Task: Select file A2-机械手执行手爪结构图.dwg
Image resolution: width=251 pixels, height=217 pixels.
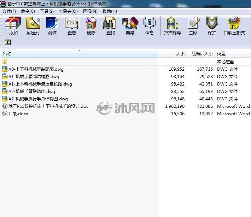Action: click(38, 99)
